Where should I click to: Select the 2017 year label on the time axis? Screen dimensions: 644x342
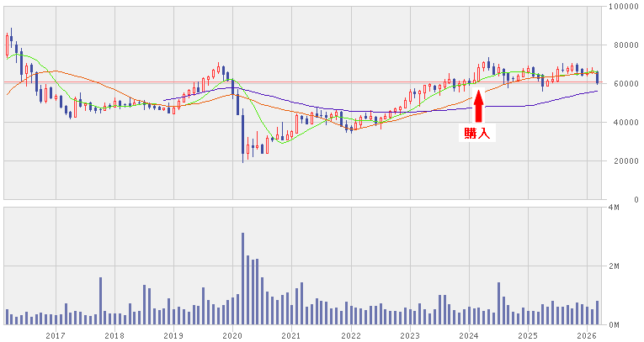pyautogui.click(x=56, y=335)
